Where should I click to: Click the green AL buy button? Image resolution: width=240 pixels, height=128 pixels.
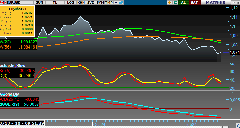pos(183,2)
